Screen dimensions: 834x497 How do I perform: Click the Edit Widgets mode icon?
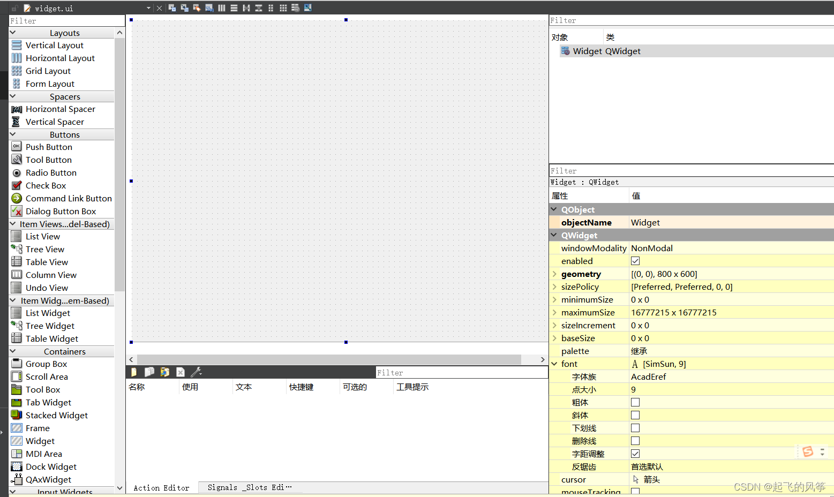coord(172,7)
